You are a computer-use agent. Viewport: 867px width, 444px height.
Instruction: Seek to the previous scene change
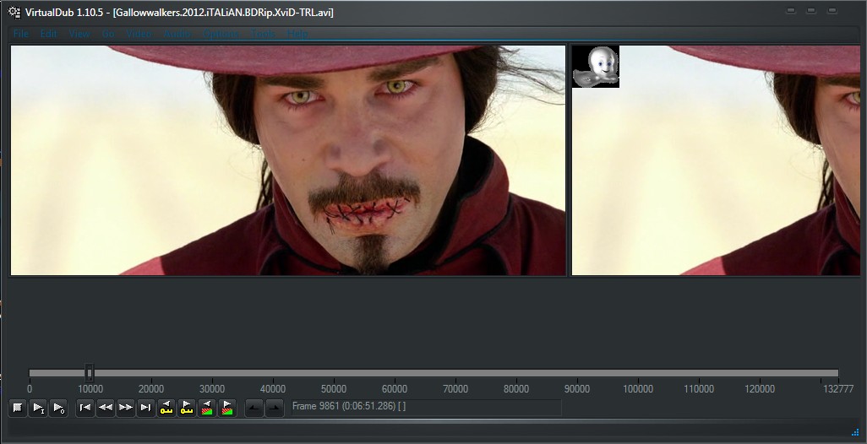coord(207,408)
